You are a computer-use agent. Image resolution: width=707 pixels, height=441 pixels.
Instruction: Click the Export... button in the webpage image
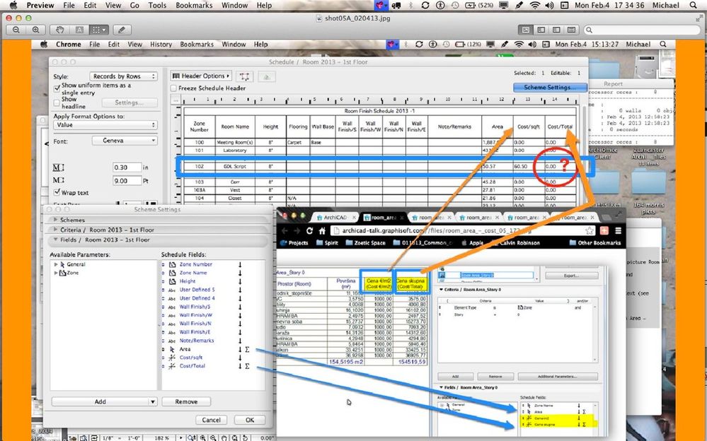[572, 275]
